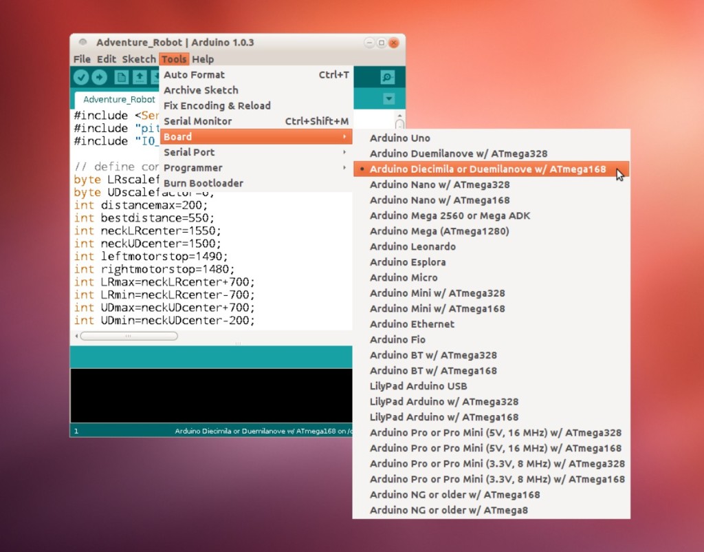Select Arduino Nano w/ ATmega328
Viewport: 704px width, 552px height.
[x=491, y=184]
